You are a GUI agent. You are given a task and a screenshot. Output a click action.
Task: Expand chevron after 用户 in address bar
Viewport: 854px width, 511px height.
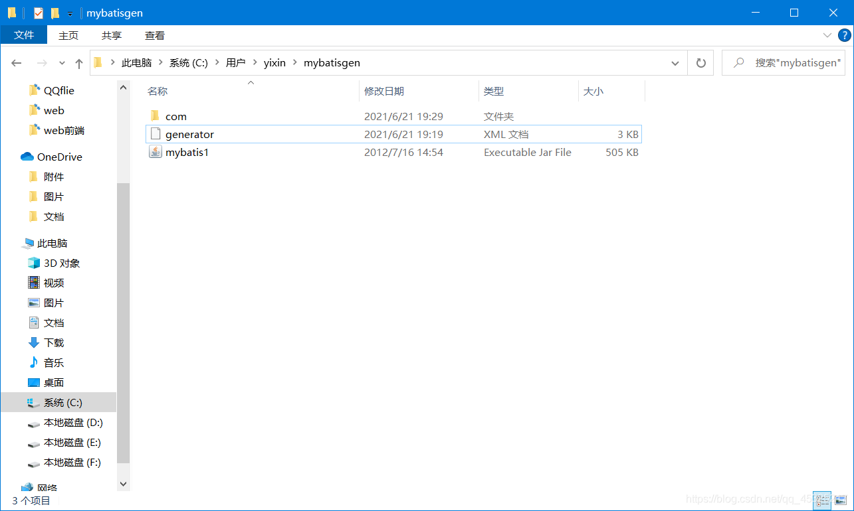pyautogui.click(x=255, y=63)
